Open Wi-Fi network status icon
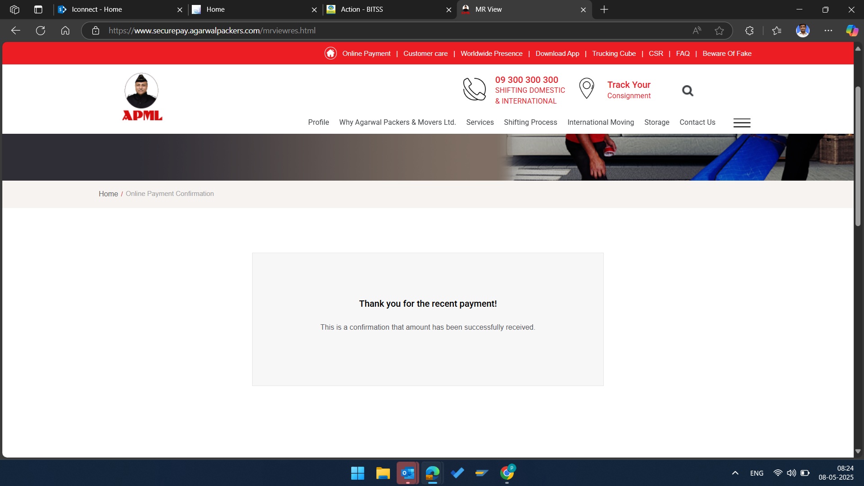The width and height of the screenshot is (864, 486). (x=778, y=473)
